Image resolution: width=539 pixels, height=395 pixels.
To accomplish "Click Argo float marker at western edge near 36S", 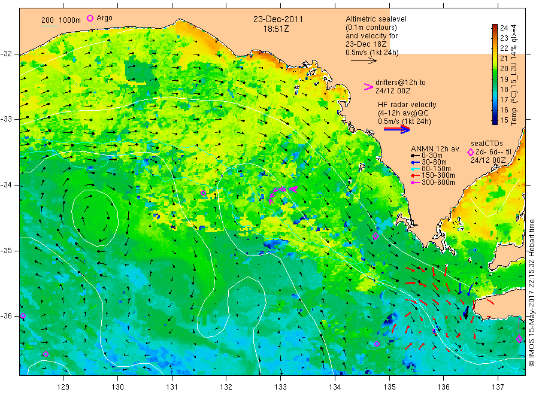I will point(23,315).
